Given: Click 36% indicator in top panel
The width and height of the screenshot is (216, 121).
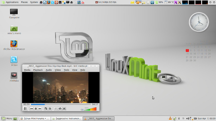Looking at the screenshot, I should point(159,2).
